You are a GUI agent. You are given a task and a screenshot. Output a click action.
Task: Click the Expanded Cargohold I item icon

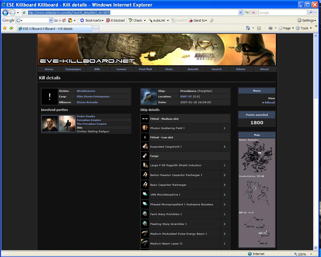point(145,147)
